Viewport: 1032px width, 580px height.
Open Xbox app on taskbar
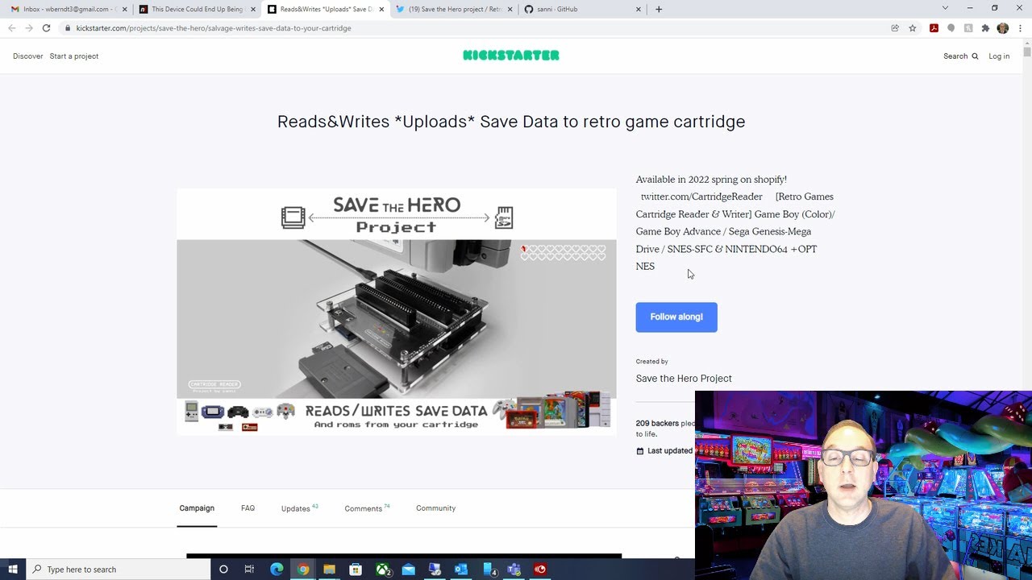point(382,570)
